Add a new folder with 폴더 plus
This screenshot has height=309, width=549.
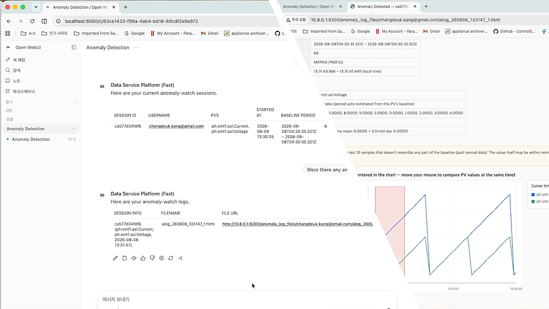pyautogui.click(x=75, y=102)
